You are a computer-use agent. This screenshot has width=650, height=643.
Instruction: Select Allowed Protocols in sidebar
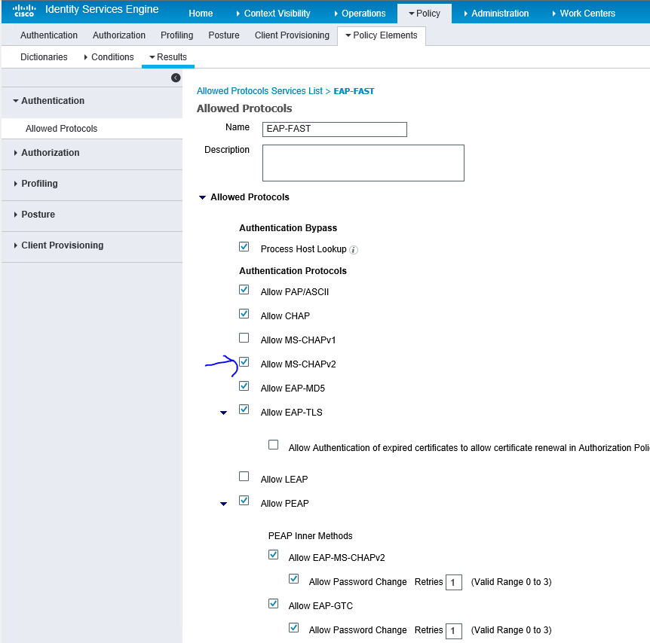coord(61,129)
